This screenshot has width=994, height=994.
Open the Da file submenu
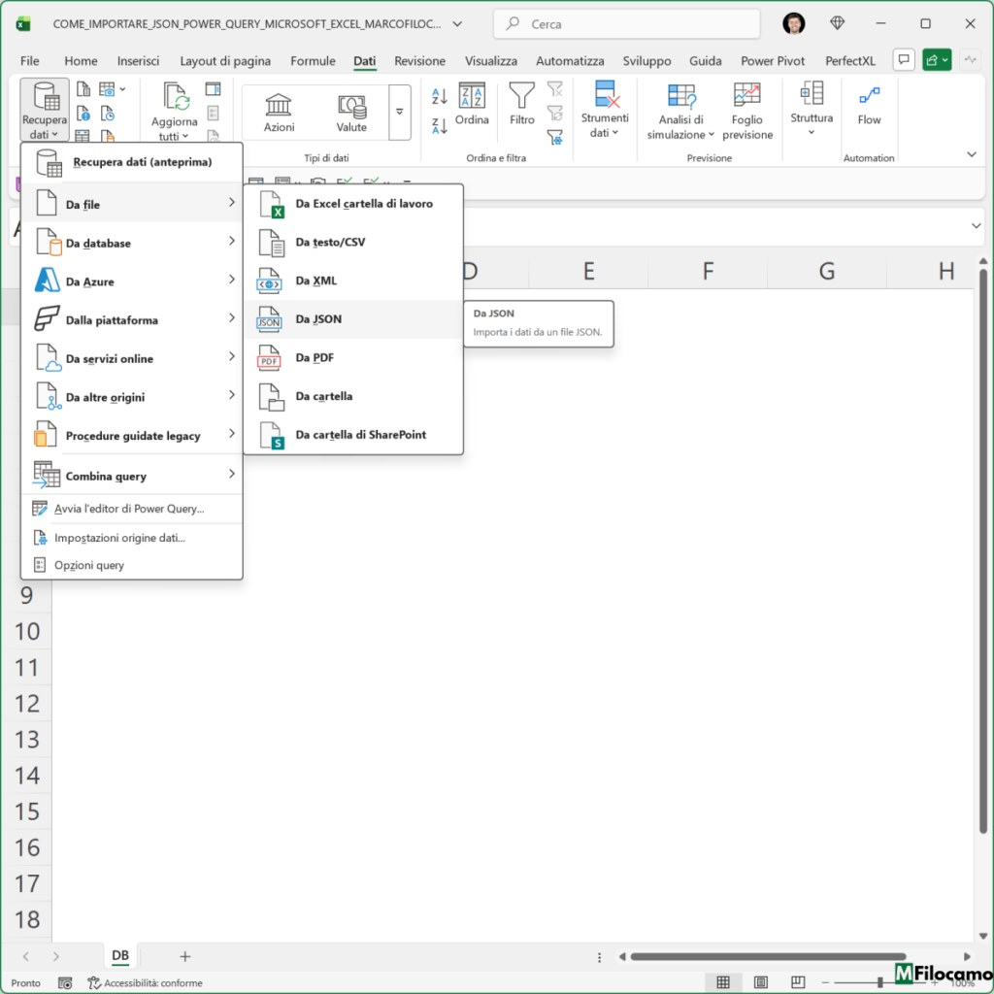coord(132,204)
